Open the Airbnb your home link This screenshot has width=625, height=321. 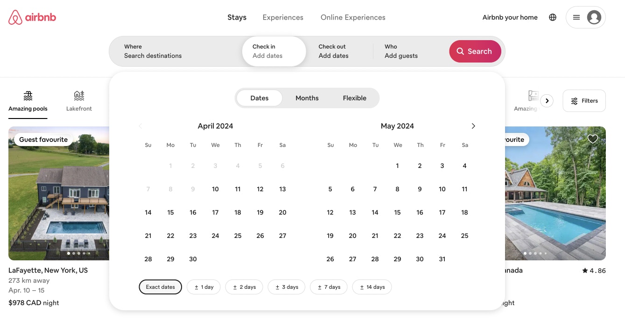[510, 17]
